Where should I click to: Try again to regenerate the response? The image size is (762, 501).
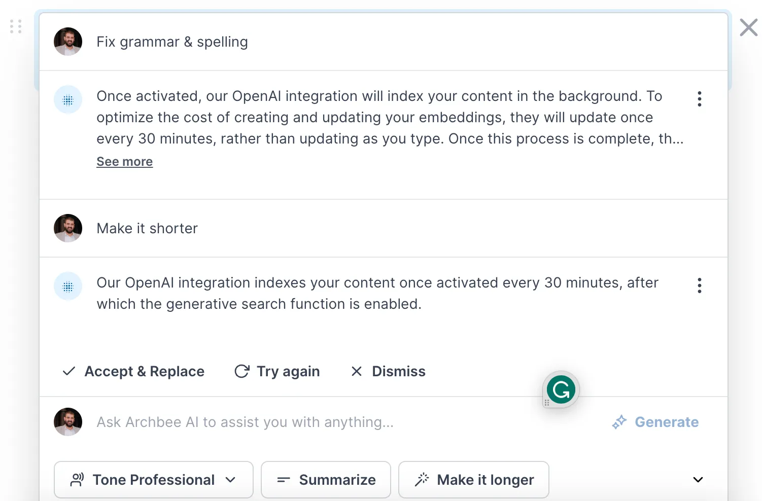(277, 371)
